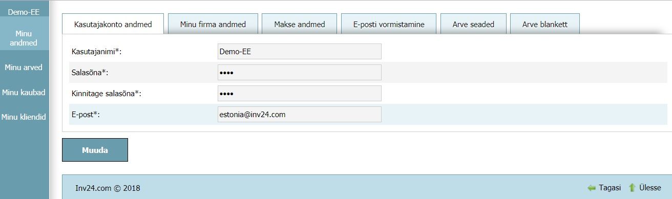Go to Minu arved in the sidebar
The image size is (672, 199).
click(x=24, y=67)
